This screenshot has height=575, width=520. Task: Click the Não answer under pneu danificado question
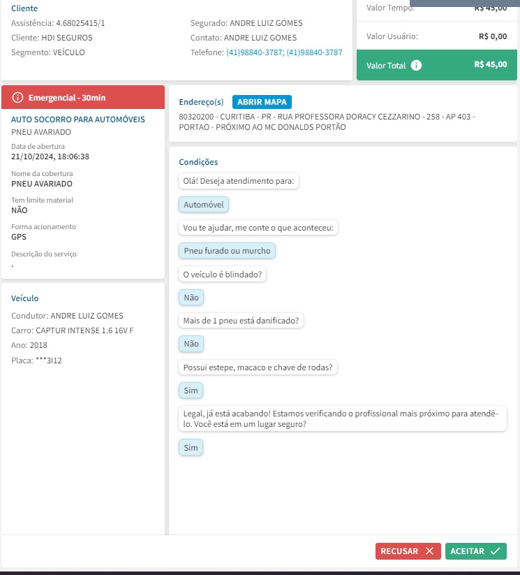pos(191,344)
